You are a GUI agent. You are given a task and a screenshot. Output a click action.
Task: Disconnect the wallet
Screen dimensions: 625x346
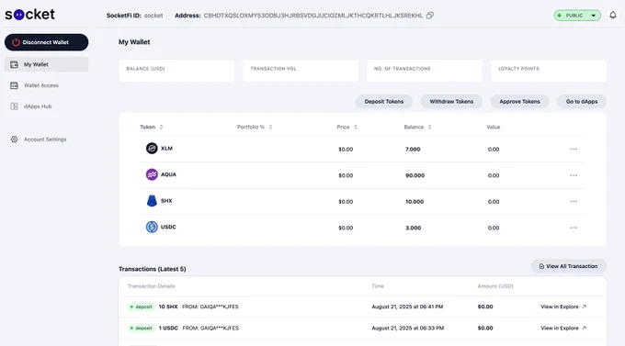(46, 42)
